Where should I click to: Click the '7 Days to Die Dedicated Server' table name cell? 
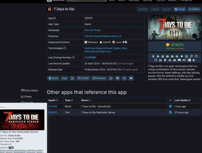[x=98, y=112]
